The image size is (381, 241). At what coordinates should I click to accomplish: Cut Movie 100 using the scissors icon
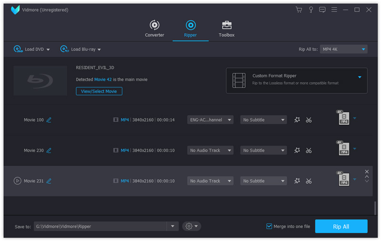tap(309, 120)
